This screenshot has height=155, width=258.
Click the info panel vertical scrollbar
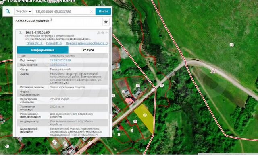click(110, 70)
